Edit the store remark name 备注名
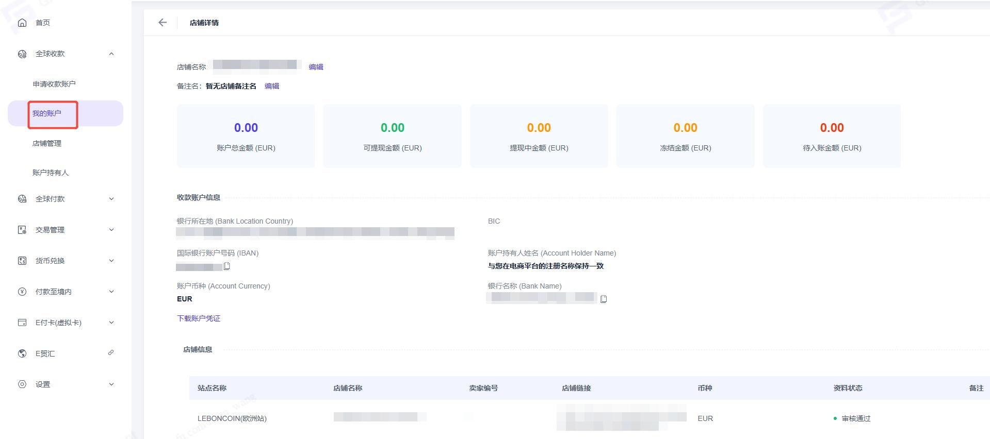This screenshot has height=439, width=990. pyautogui.click(x=272, y=86)
